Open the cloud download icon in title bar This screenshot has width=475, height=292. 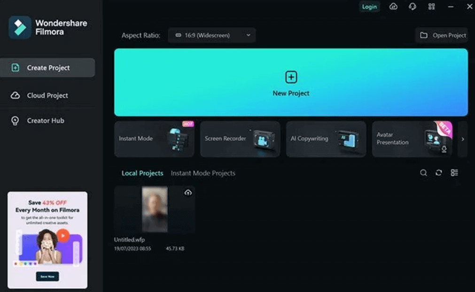[393, 7]
